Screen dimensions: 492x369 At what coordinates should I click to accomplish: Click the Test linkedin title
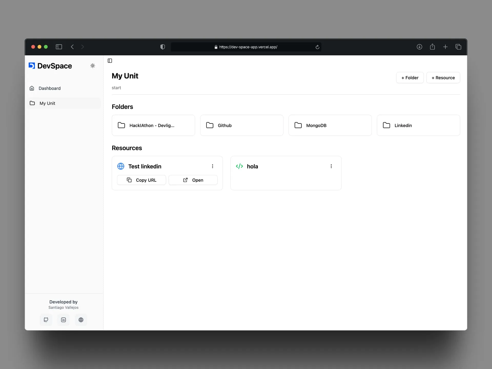point(145,167)
